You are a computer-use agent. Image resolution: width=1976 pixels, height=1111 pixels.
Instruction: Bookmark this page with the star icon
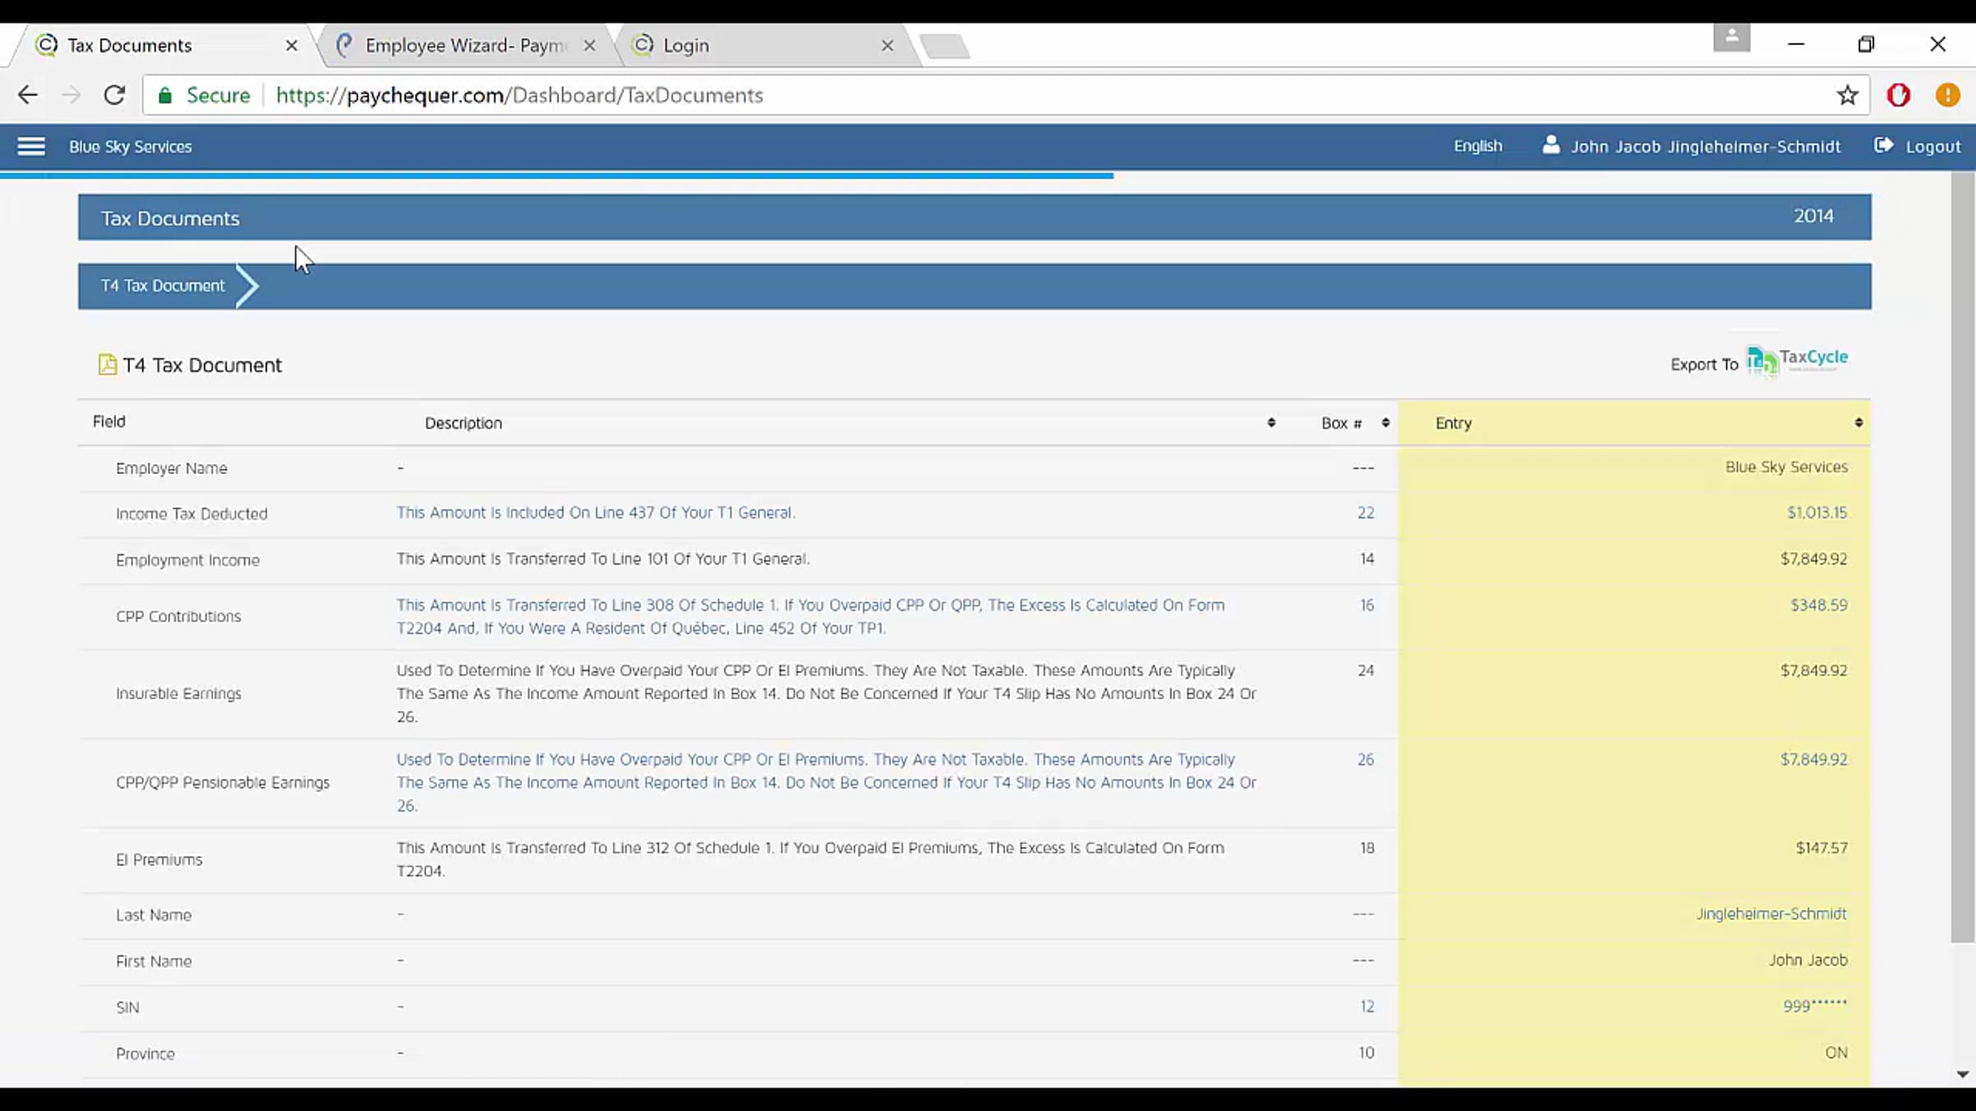click(x=1848, y=95)
